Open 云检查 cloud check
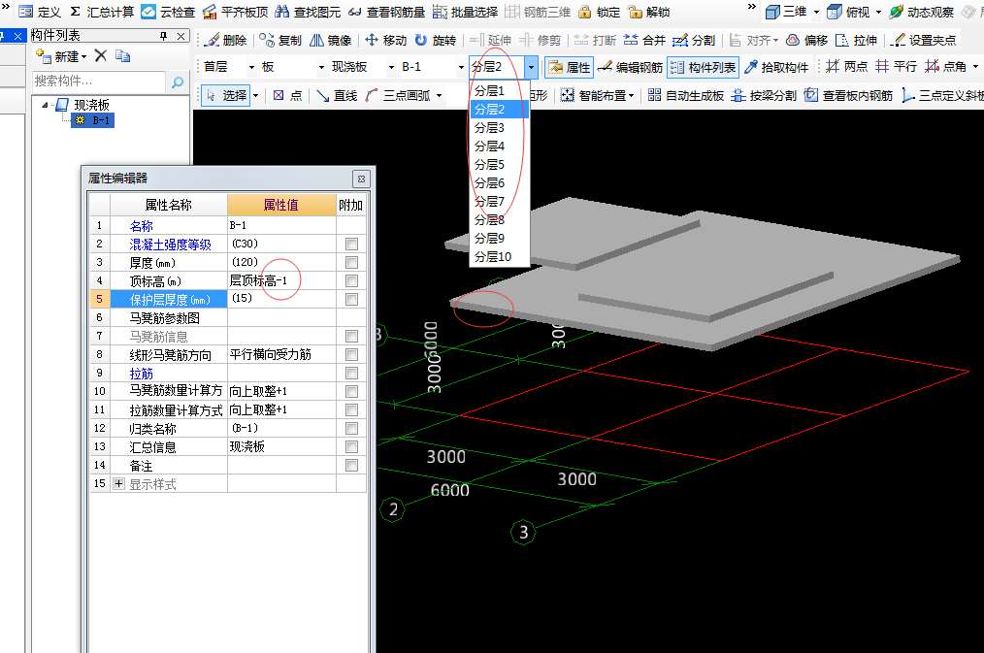This screenshot has width=984, height=653. click(168, 12)
